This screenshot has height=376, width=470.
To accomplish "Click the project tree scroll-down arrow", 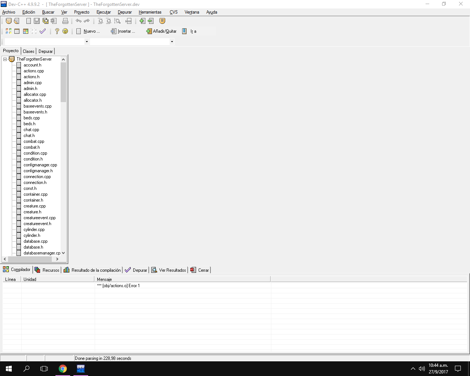I will [63, 253].
